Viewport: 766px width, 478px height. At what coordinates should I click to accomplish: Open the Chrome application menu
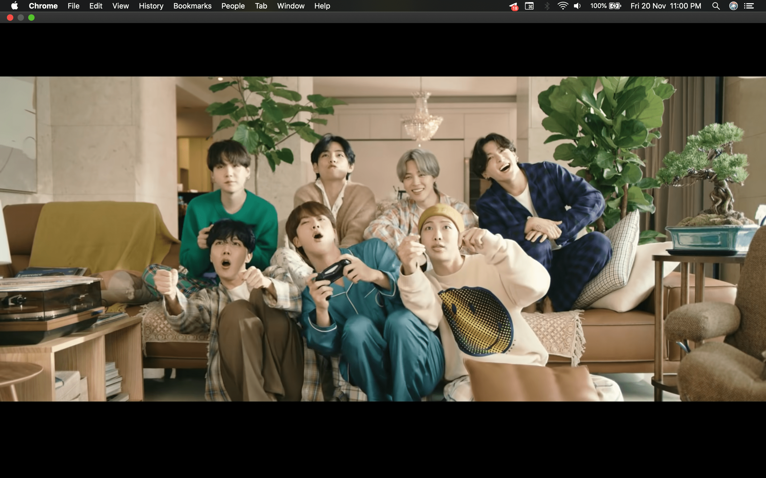[43, 6]
